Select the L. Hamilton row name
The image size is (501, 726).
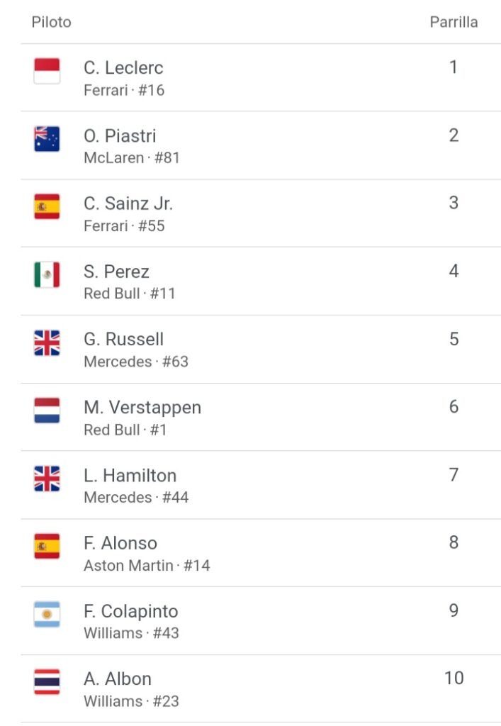tap(130, 476)
